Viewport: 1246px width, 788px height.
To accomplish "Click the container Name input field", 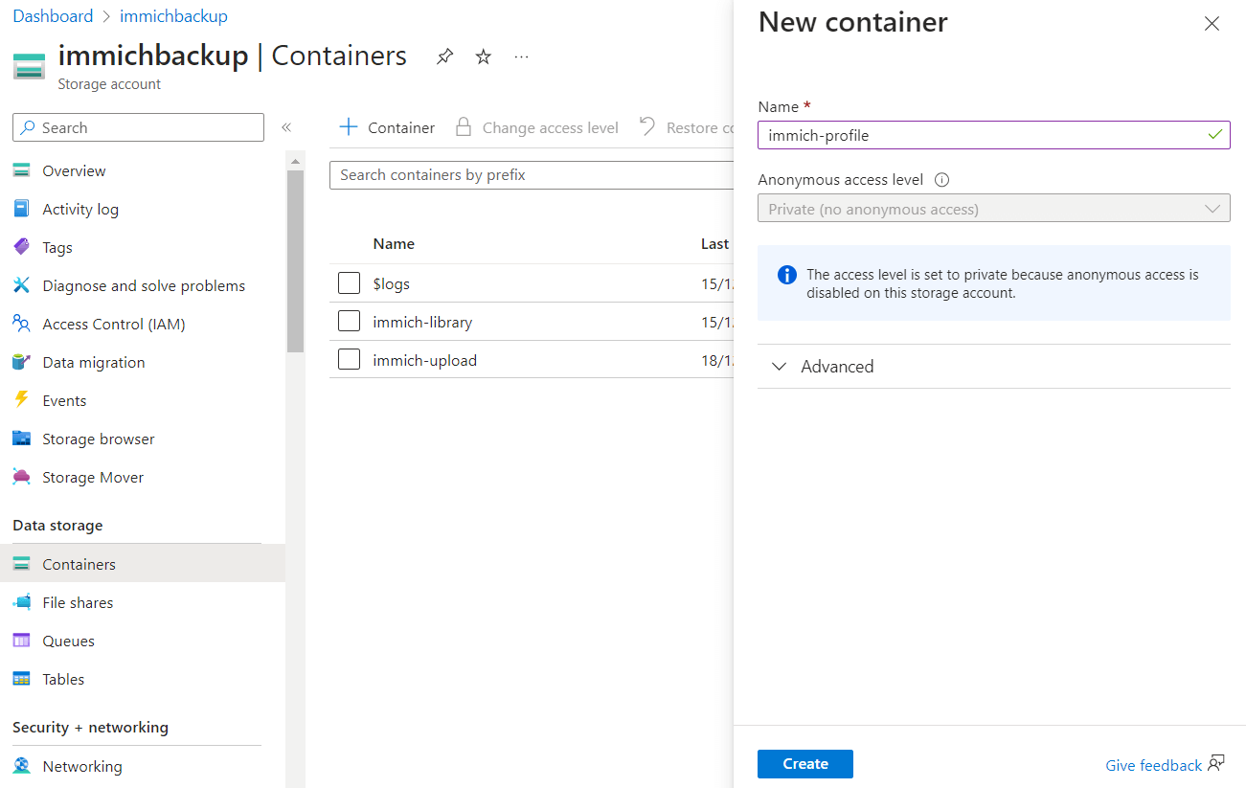I will tap(993, 135).
